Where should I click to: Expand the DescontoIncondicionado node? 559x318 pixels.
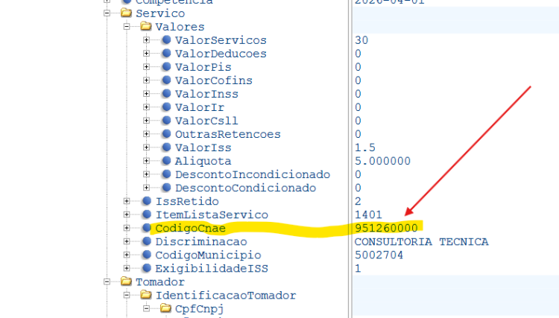coord(146,174)
